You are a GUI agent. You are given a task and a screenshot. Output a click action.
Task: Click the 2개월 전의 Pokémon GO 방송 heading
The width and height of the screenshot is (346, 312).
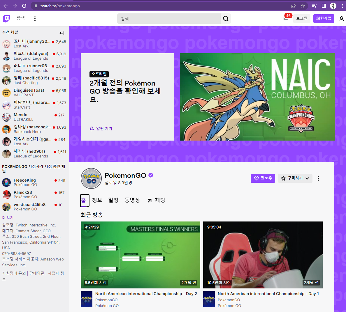125,91
